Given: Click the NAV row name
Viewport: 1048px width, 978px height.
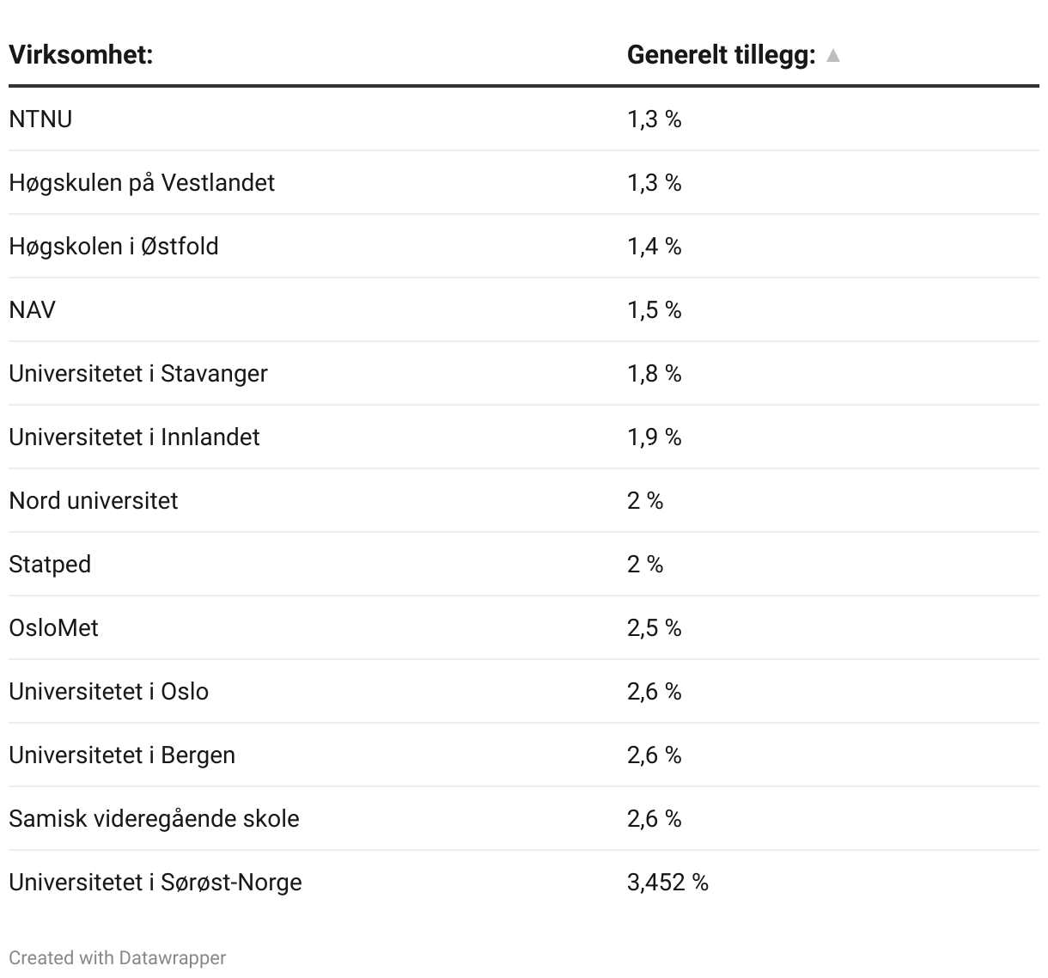Looking at the screenshot, I should point(32,309).
